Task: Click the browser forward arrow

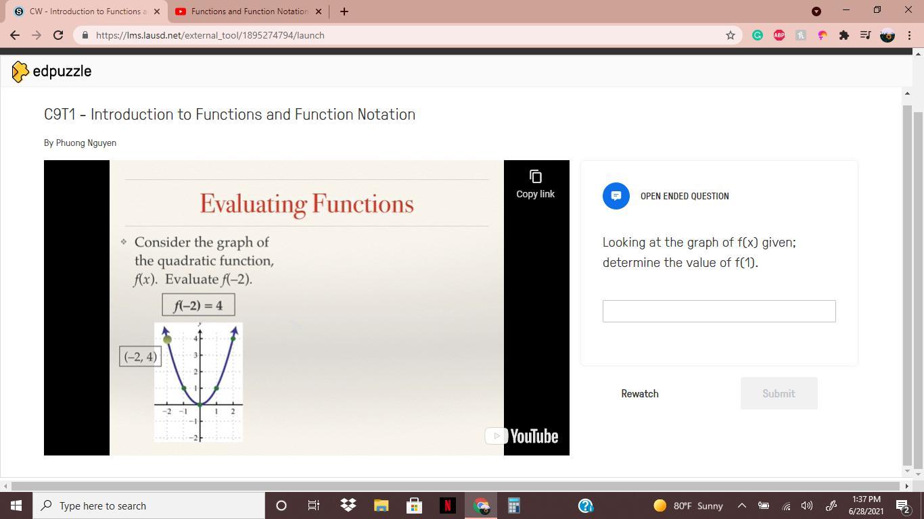Action: click(x=37, y=35)
